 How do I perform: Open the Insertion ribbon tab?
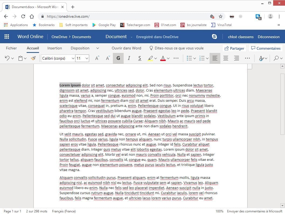tap(55, 48)
